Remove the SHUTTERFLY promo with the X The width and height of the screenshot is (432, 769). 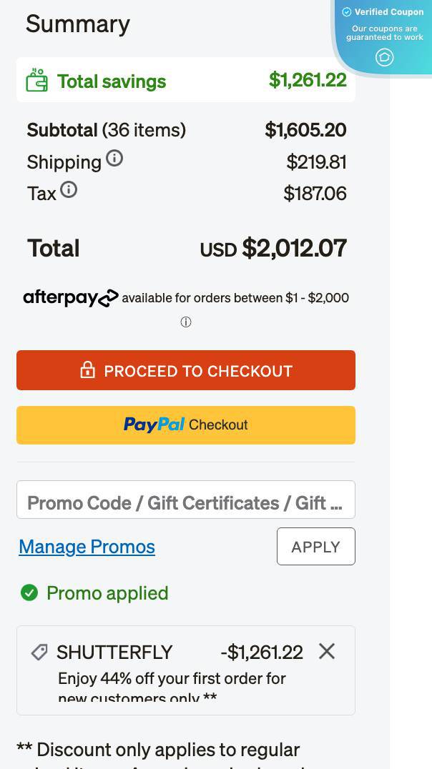(327, 651)
